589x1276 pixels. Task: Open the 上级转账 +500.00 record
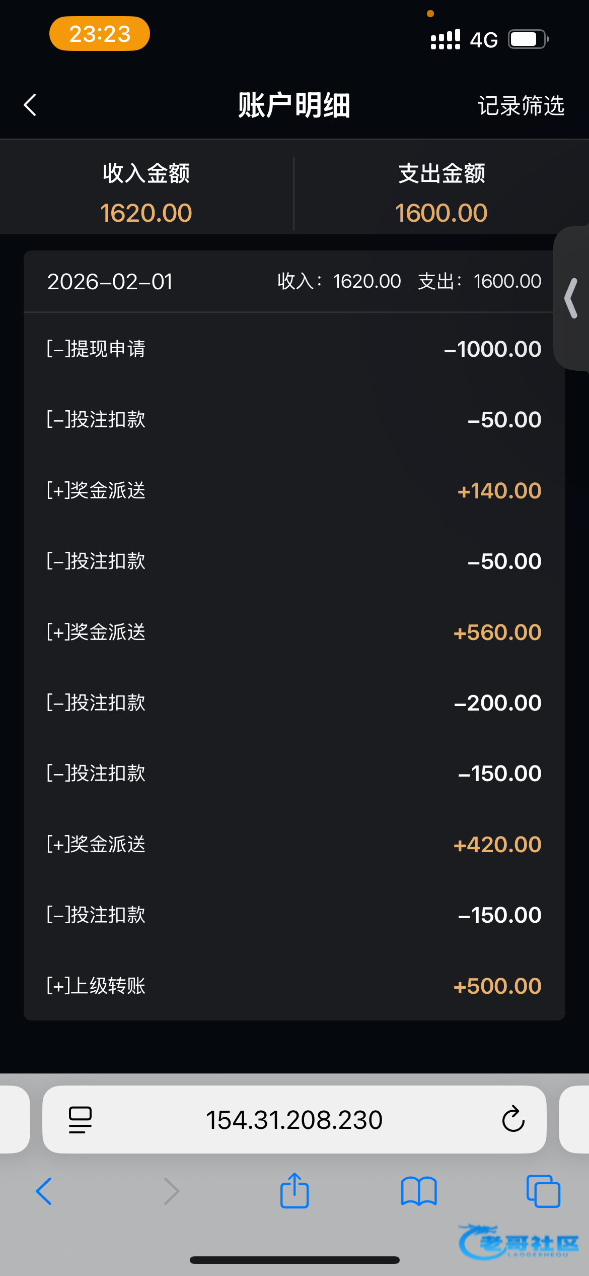(294, 986)
